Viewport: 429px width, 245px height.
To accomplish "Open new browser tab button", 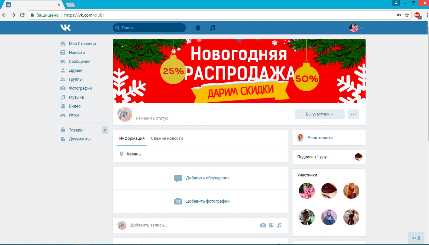I will [x=71, y=5].
